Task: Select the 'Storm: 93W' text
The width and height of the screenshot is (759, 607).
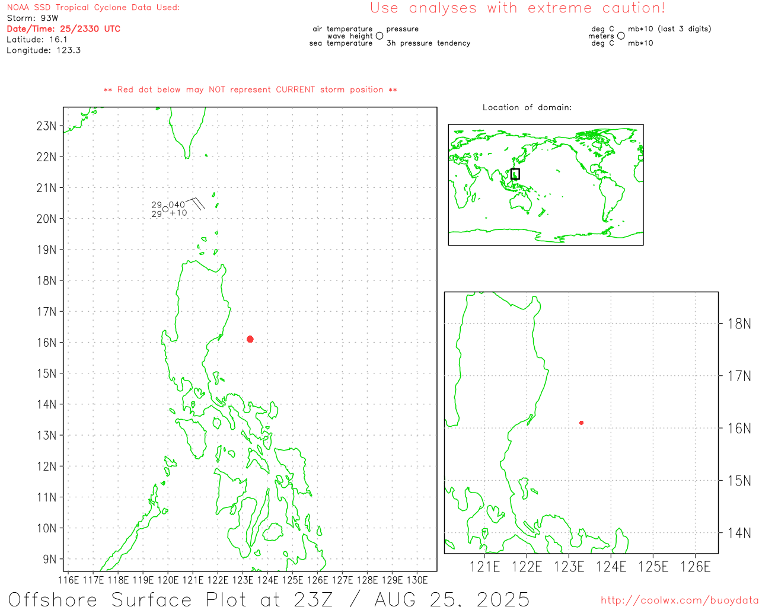Action: pos(33,18)
